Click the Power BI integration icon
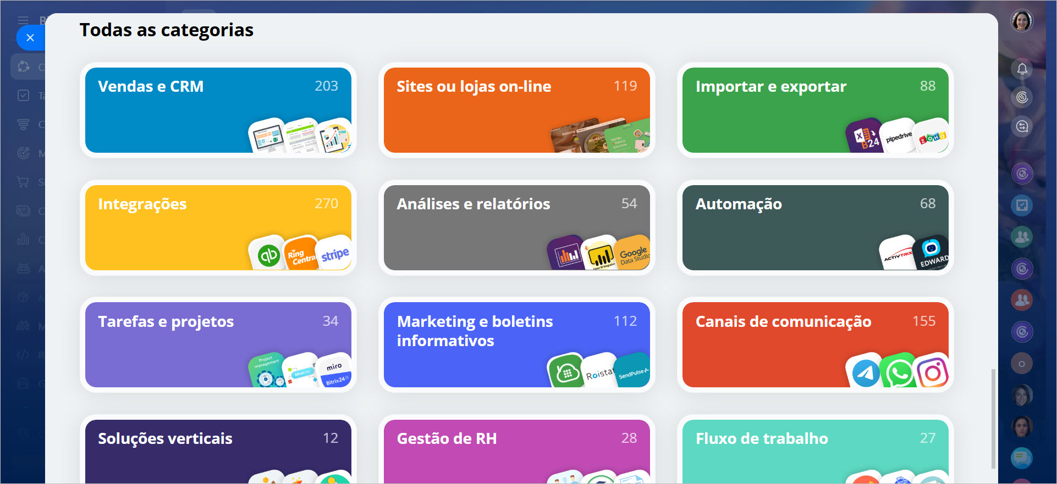The width and height of the screenshot is (1057, 484). pos(599,254)
